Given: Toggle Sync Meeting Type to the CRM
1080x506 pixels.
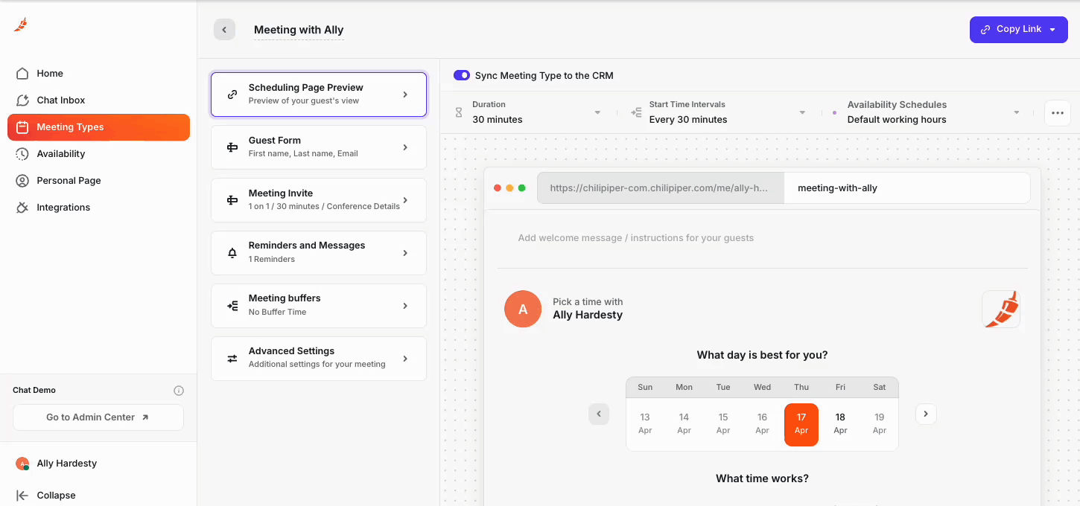Looking at the screenshot, I should click(x=462, y=75).
